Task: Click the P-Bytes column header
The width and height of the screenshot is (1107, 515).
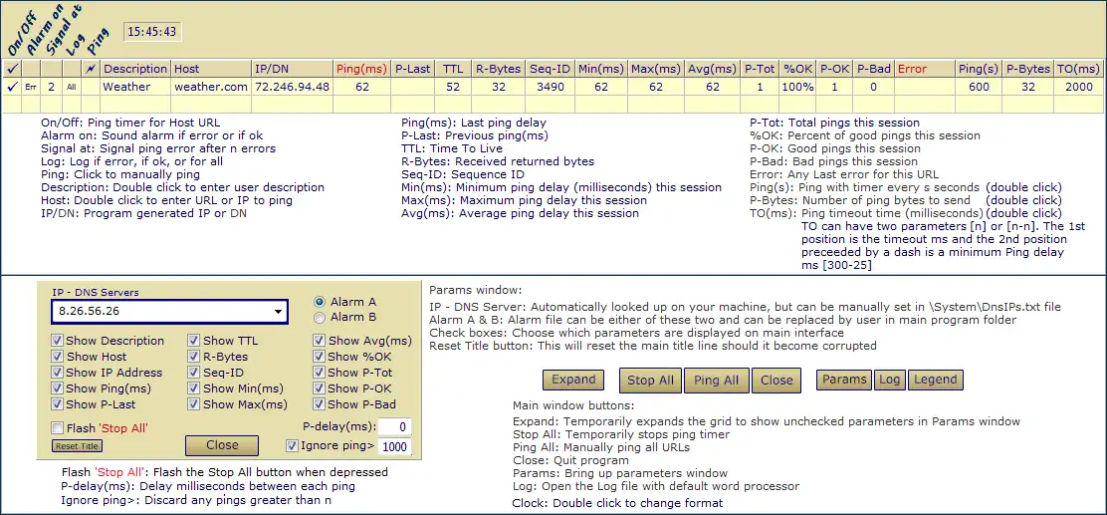Action: pyautogui.click(x=1026, y=70)
